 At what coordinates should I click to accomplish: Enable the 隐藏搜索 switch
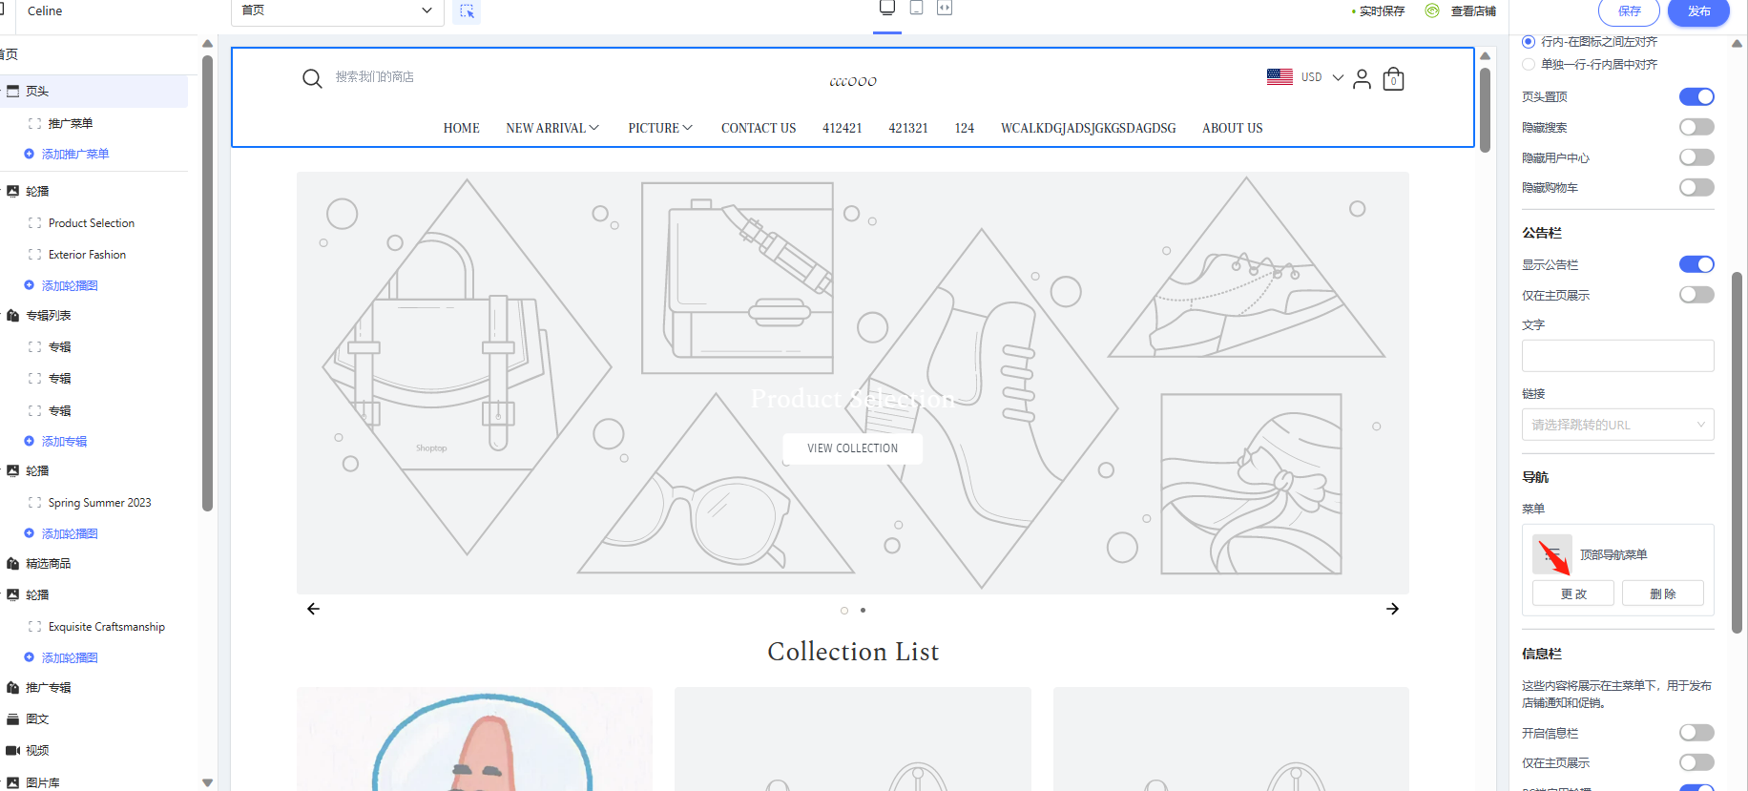(1696, 127)
